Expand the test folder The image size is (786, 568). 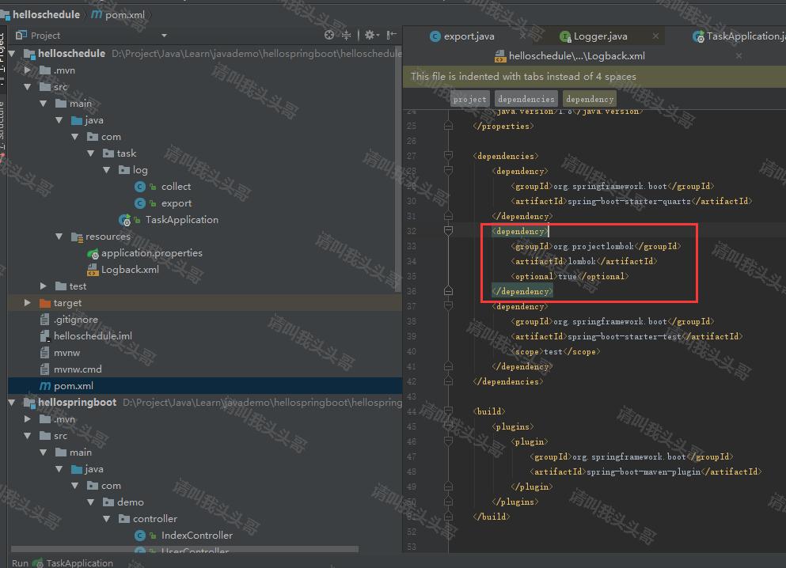(44, 286)
